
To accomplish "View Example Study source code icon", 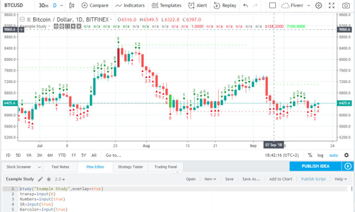I will (x=67, y=26).
